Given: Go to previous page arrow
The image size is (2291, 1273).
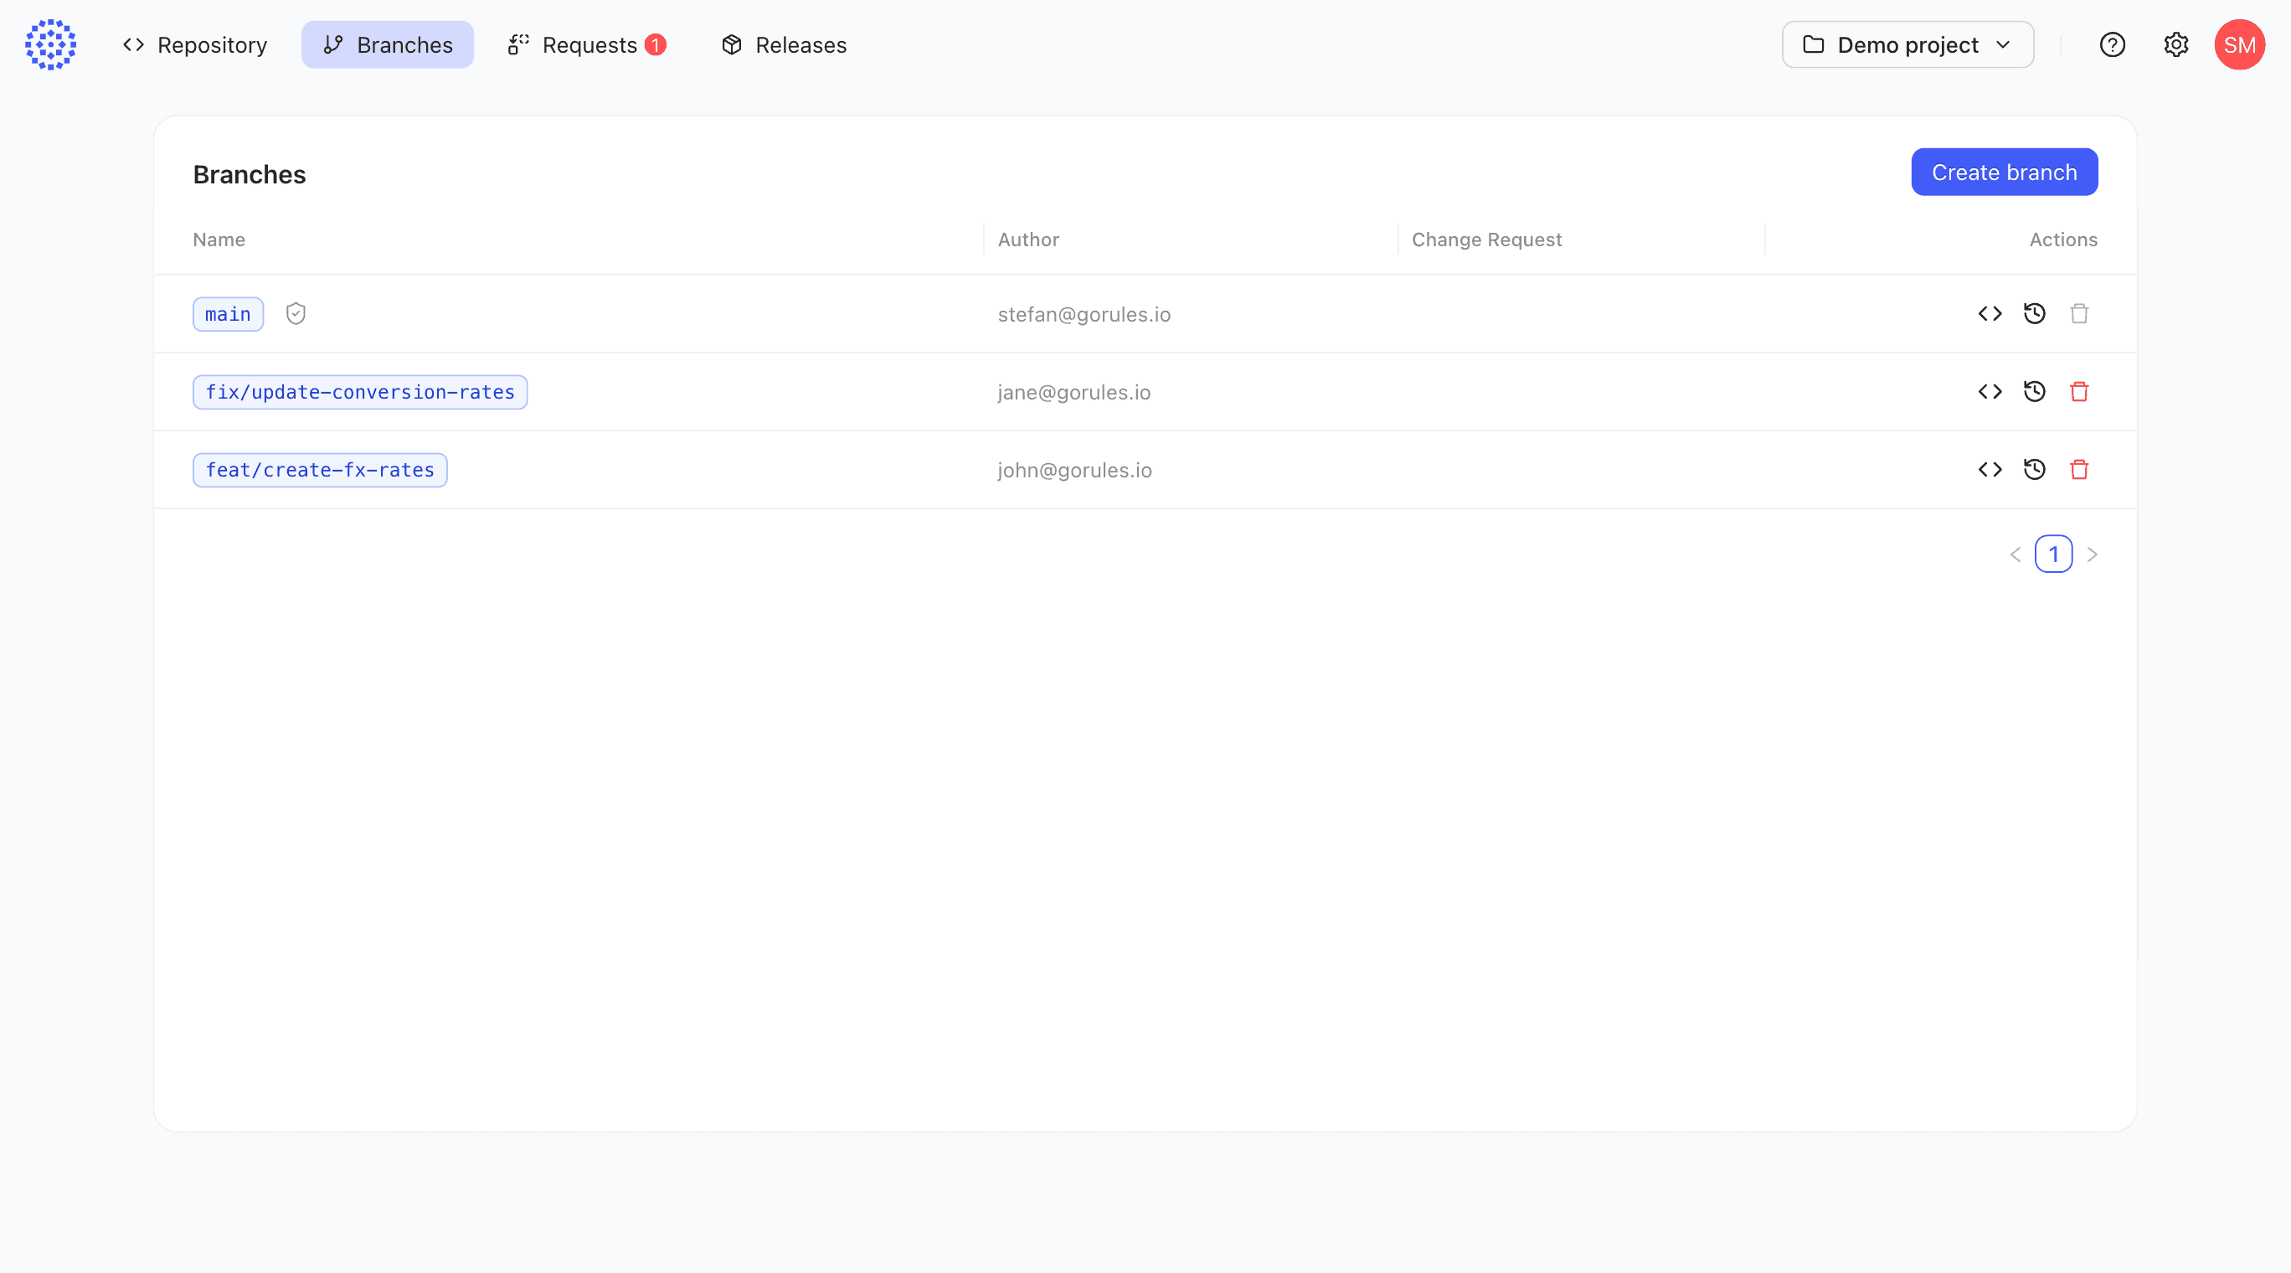Looking at the screenshot, I should pyautogui.click(x=2016, y=555).
